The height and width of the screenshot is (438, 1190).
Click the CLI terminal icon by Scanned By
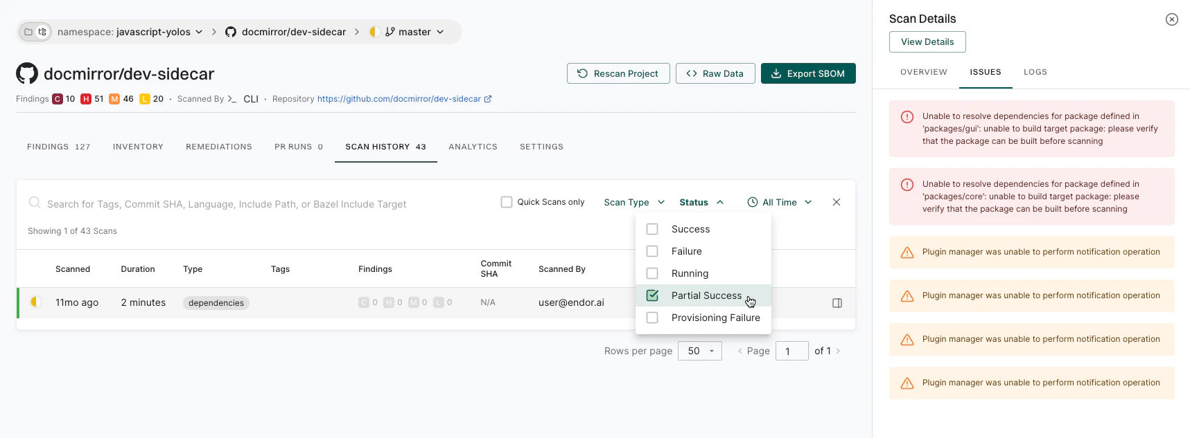click(x=232, y=99)
